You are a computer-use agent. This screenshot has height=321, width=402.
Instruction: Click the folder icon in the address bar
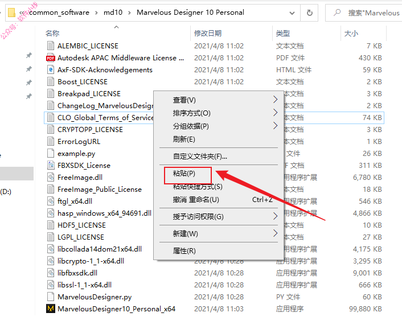click(11, 13)
